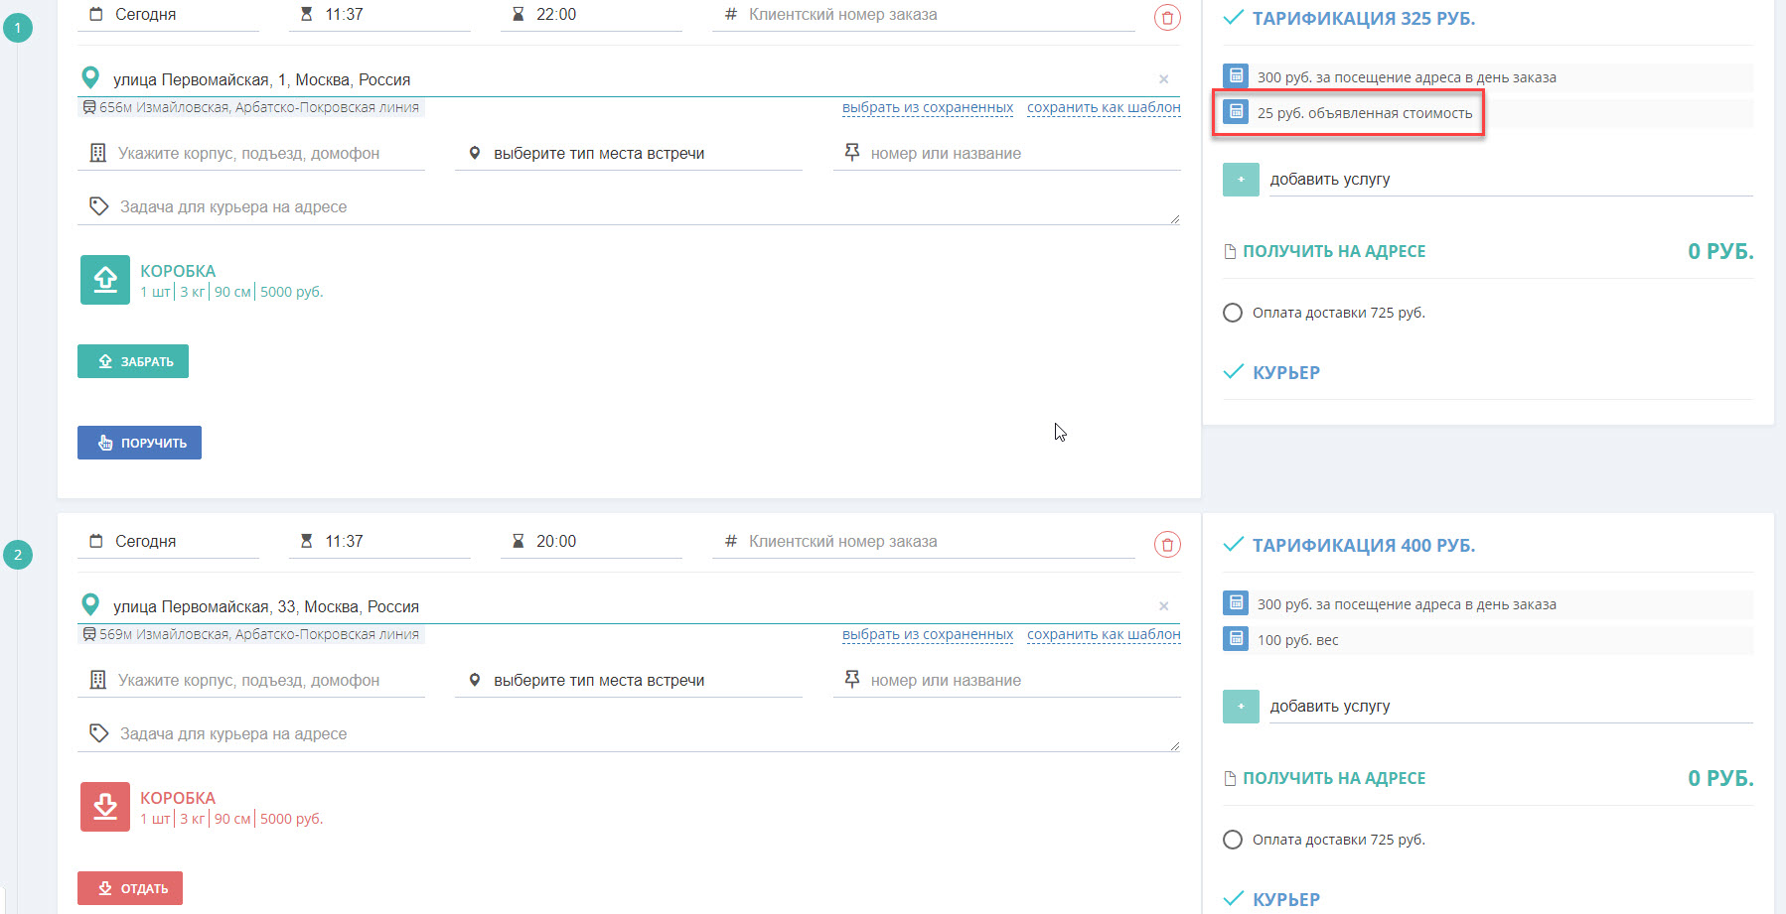Focus корпус, подъезд, домофон field for address 1
1786x914 pixels.
coord(251,154)
